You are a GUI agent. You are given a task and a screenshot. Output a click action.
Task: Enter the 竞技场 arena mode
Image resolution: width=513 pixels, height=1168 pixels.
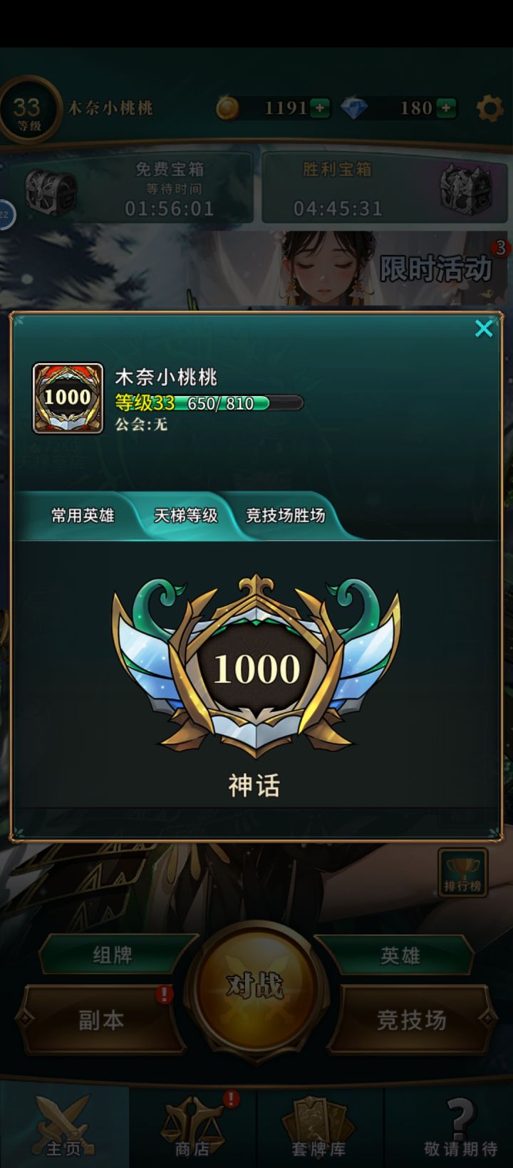[411, 1020]
